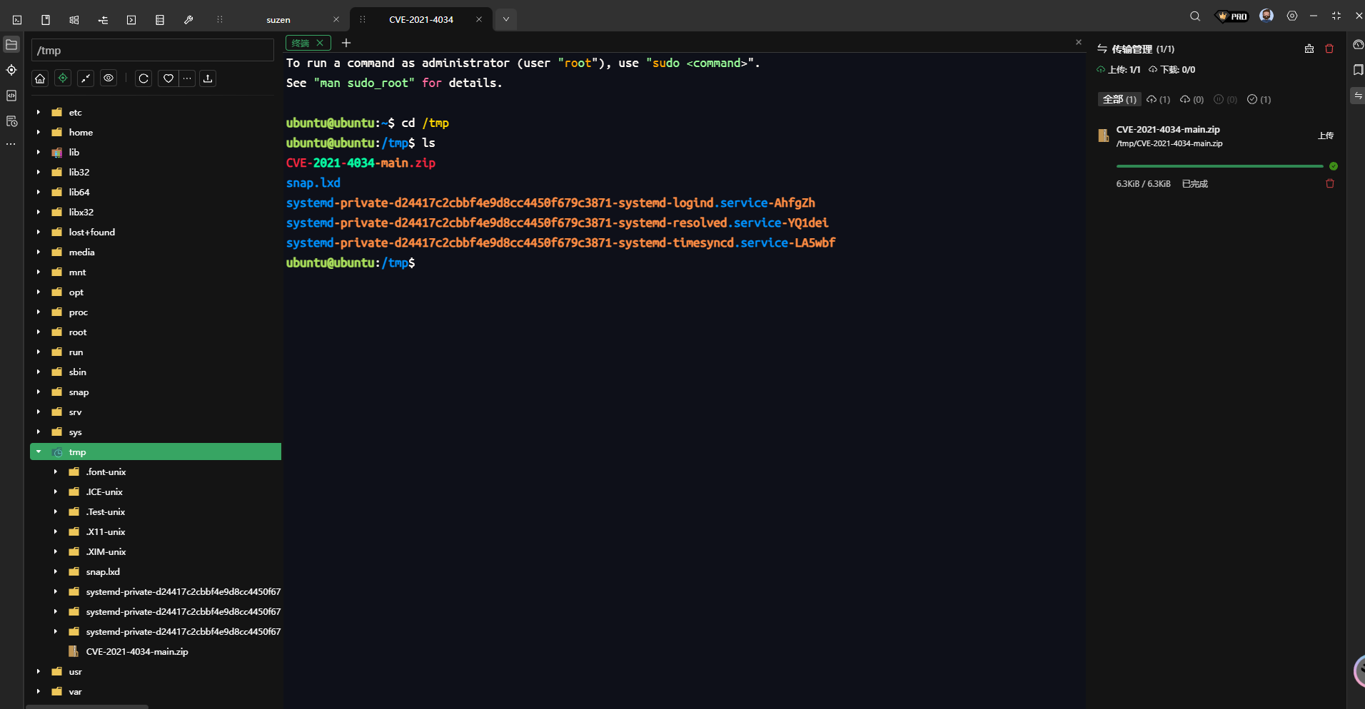Toggle hidden files with the eye icon
Viewport: 1365px width, 709px height.
109,78
